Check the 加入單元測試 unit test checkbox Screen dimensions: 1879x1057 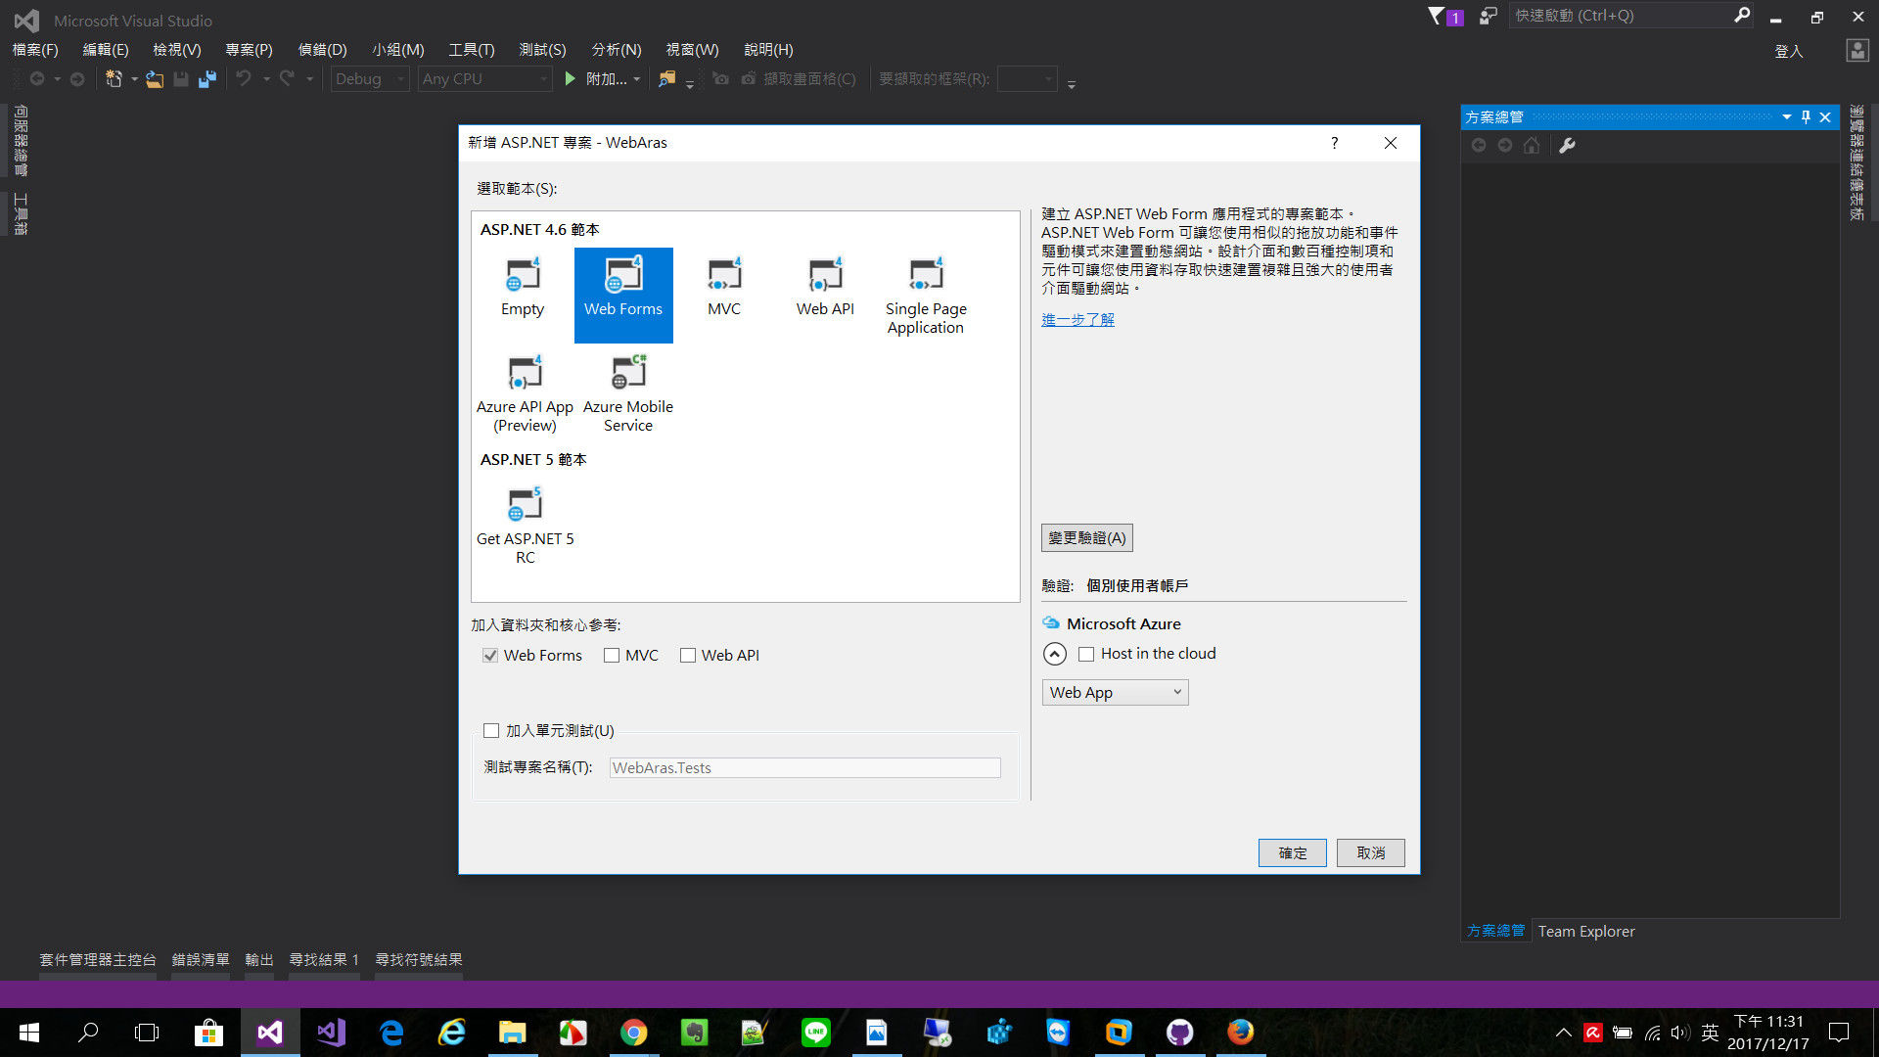(x=491, y=731)
